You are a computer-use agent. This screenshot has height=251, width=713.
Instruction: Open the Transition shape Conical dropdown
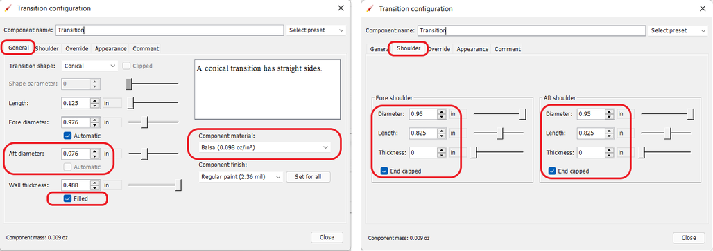pyautogui.click(x=89, y=66)
